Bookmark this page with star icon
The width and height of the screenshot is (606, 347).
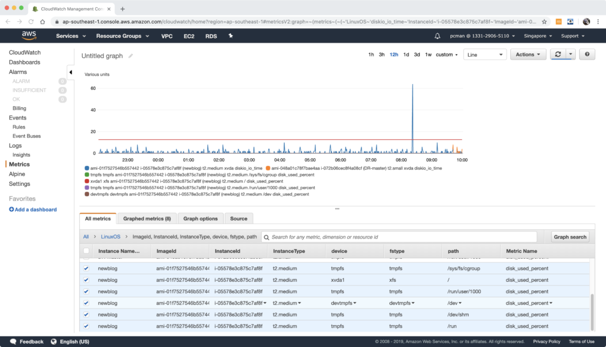tap(544, 22)
